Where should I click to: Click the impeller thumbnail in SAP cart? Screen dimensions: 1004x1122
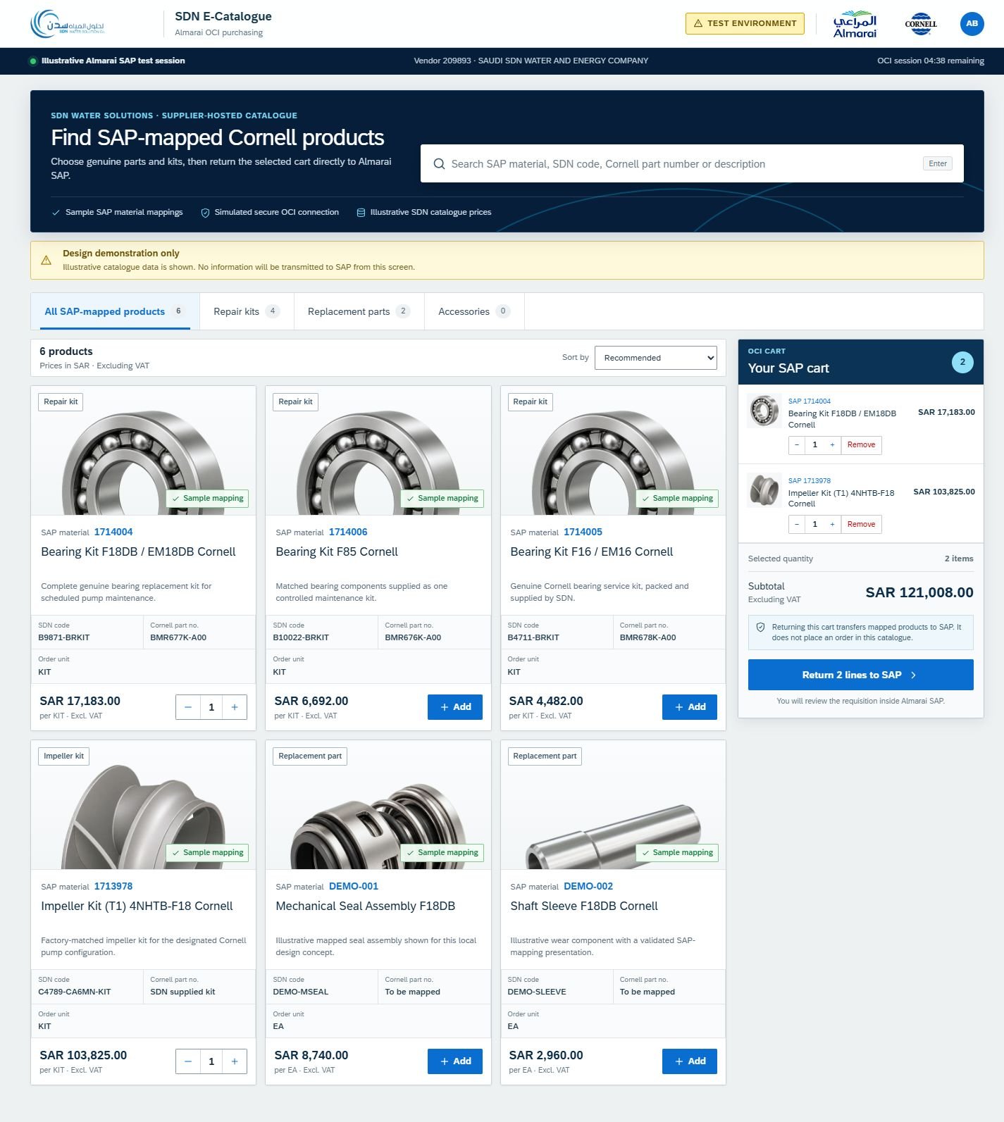[x=764, y=491]
